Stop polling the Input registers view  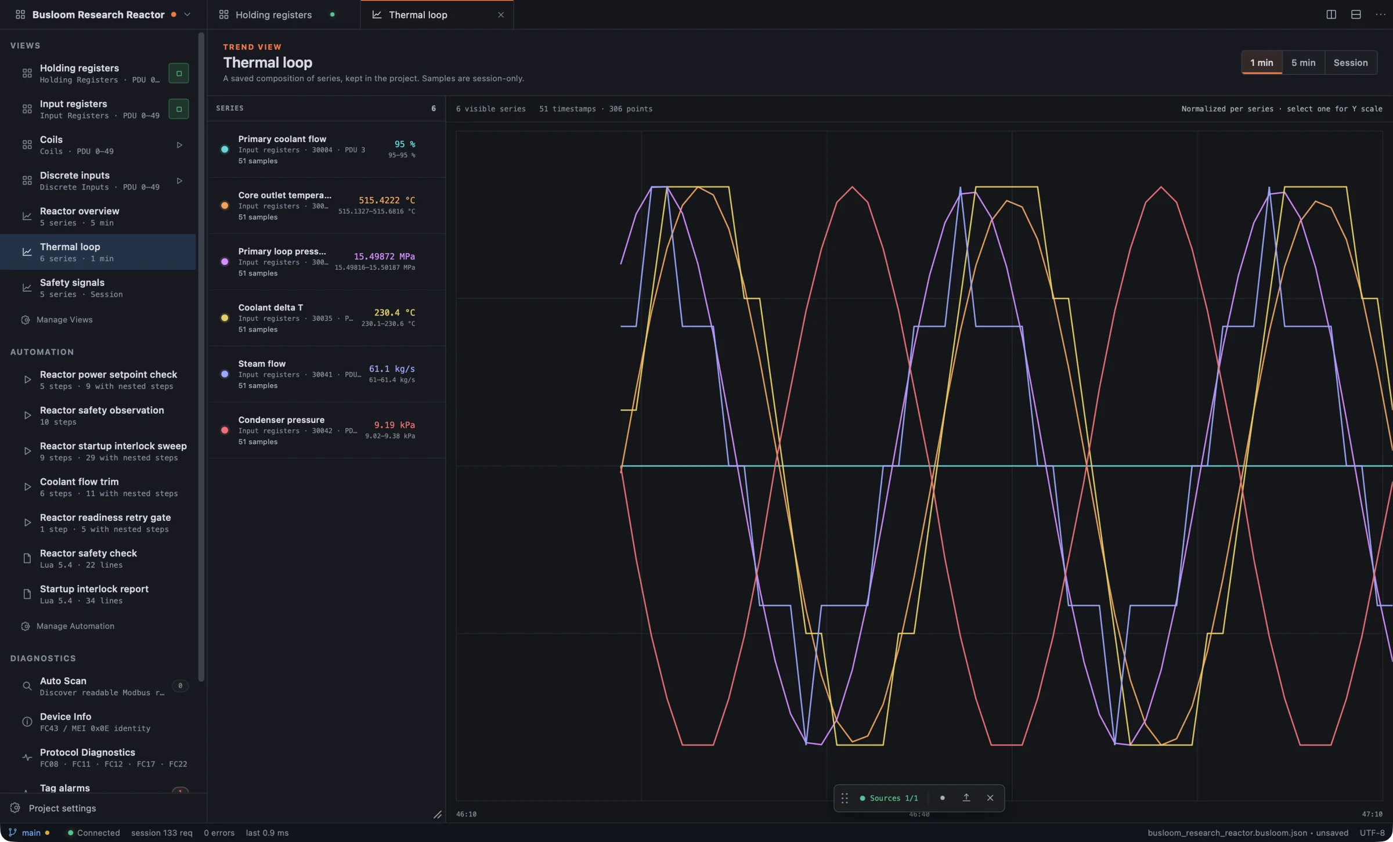point(178,109)
